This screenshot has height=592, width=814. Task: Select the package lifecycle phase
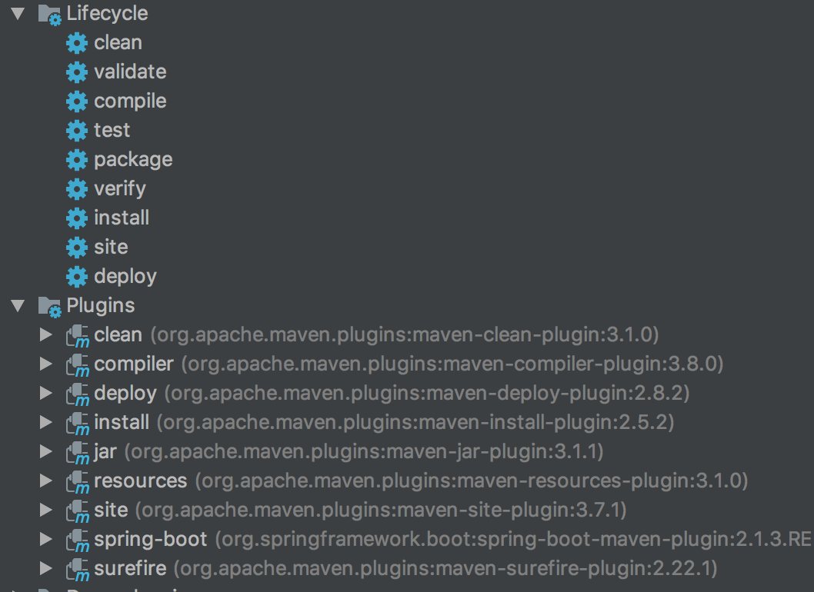click(x=133, y=160)
